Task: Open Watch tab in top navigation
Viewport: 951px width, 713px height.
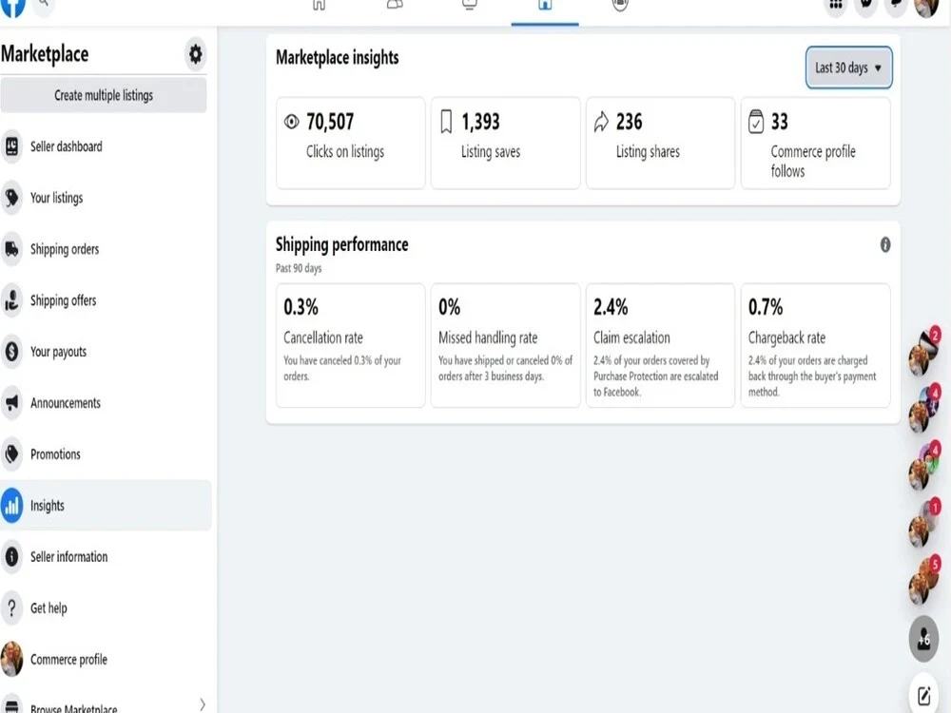Action: tap(470, 6)
